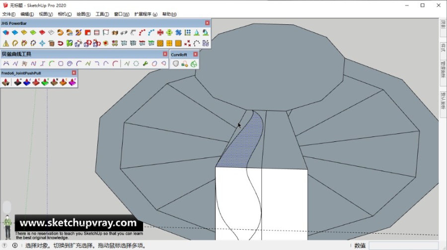Close the Fredo6_JointPushPull toolbar
Screen dimensions: 447x250
point(74,73)
